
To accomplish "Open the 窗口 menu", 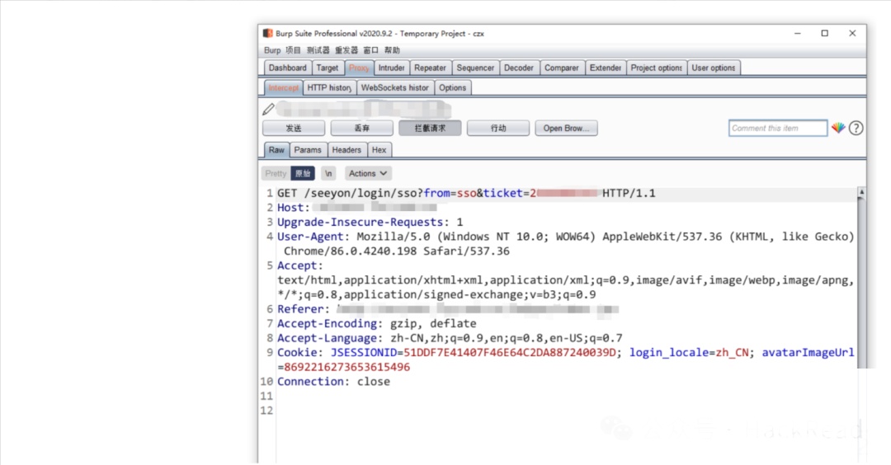I will pos(371,50).
